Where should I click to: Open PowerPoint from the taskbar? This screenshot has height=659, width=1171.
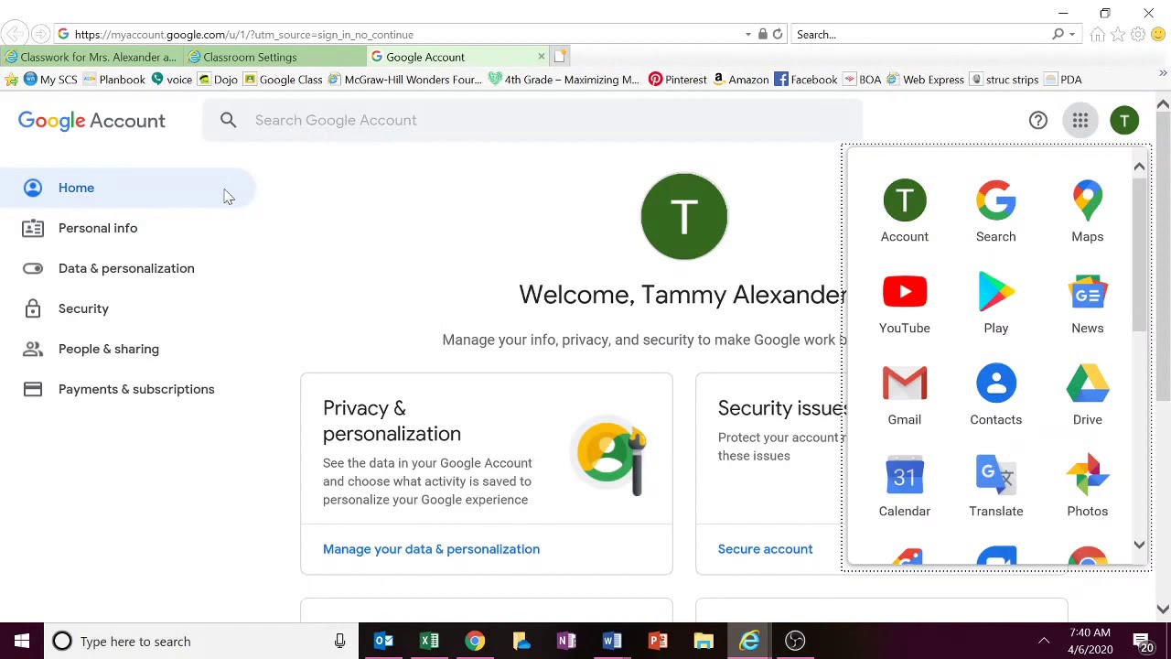[x=658, y=641]
